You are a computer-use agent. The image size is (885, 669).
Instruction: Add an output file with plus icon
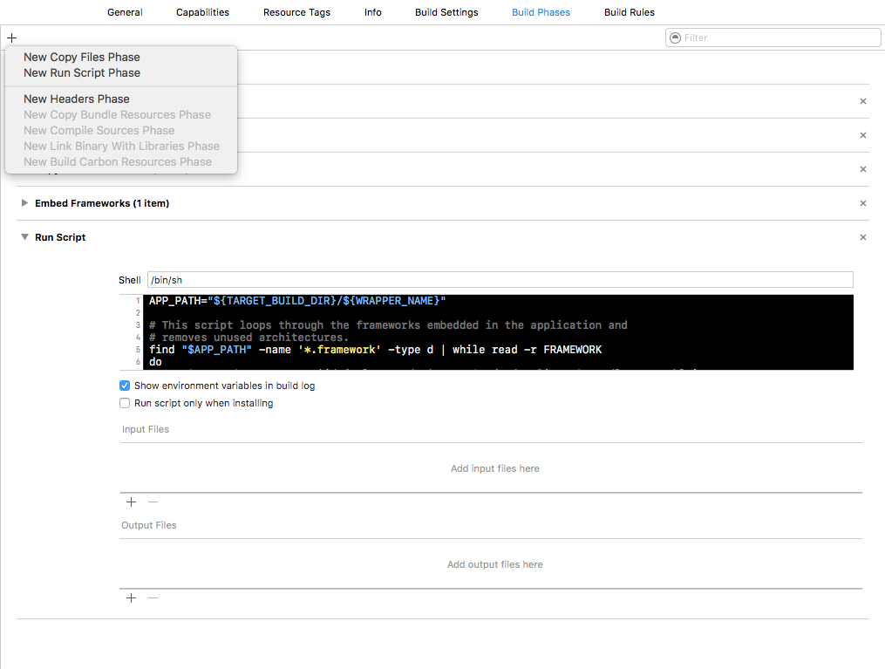coord(132,598)
